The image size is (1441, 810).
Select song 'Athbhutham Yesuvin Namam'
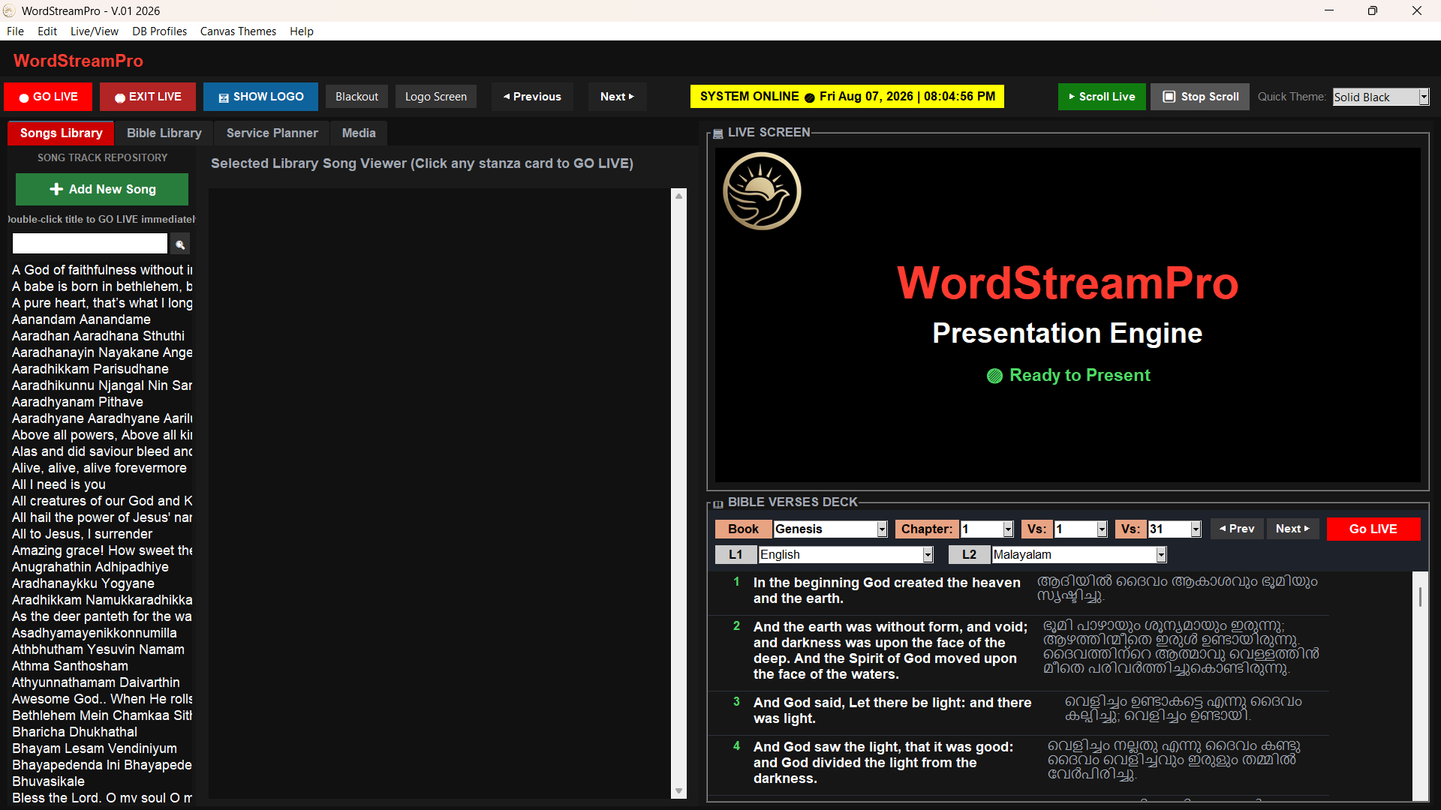[x=98, y=649]
